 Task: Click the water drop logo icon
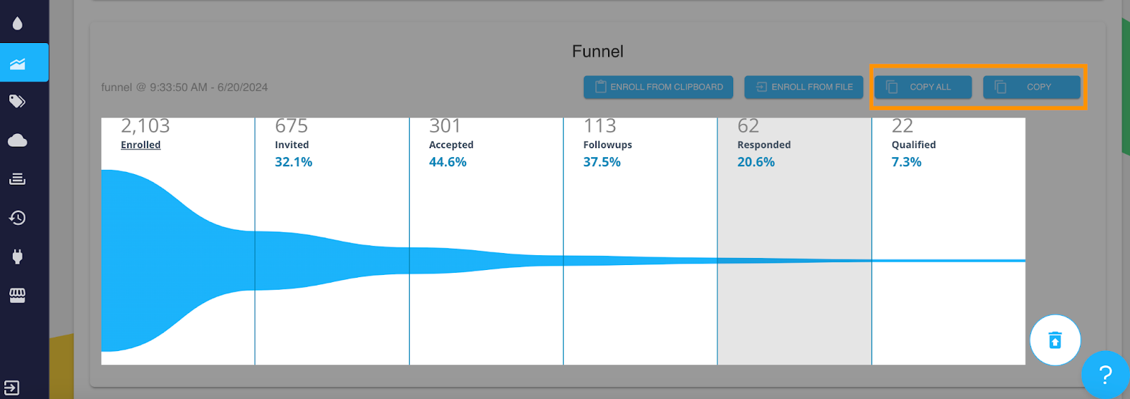tap(18, 23)
